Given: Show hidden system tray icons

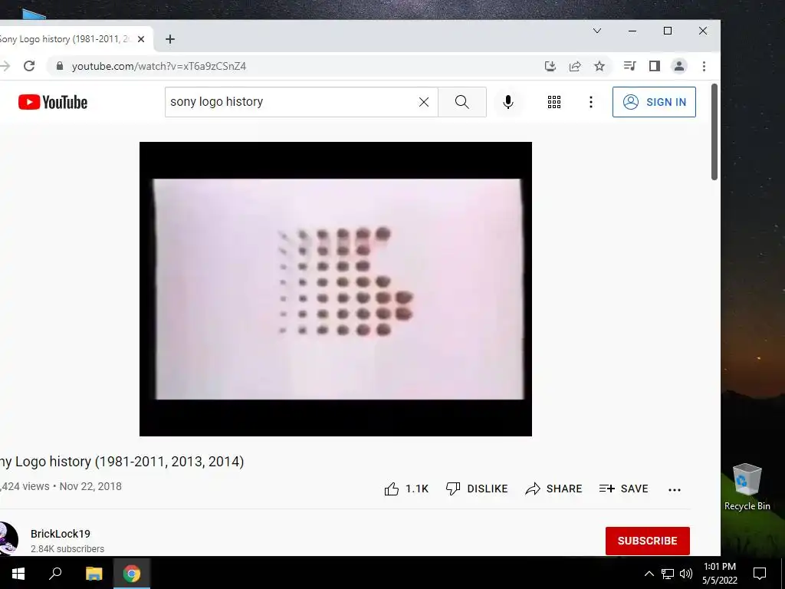Looking at the screenshot, I should [x=649, y=574].
